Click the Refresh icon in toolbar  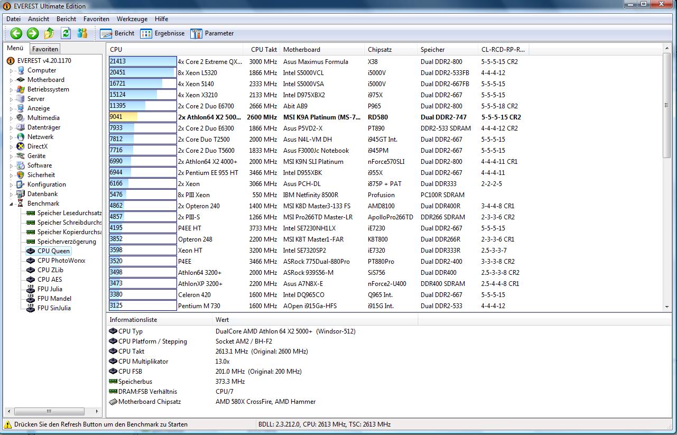pyautogui.click(x=66, y=33)
